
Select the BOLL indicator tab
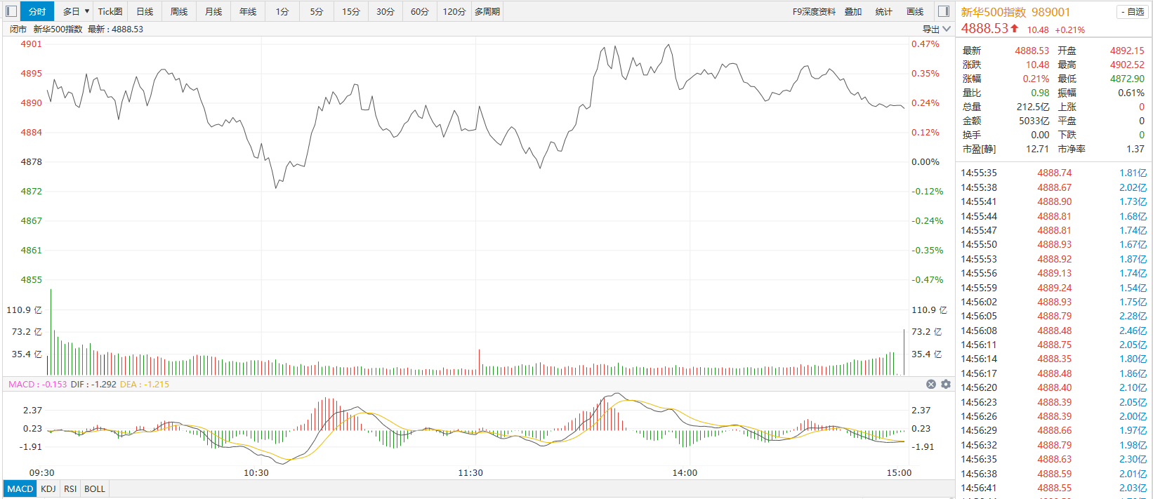point(95,488)
